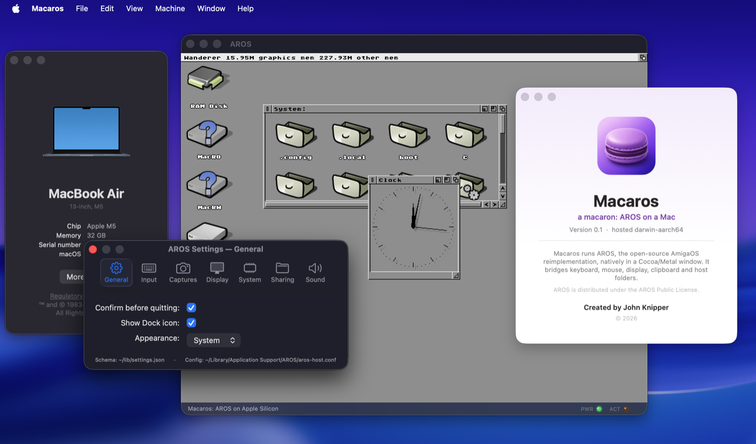Click the PWR green LED indicator
This screenshot has height=444, width=756.
click(599, 409)
